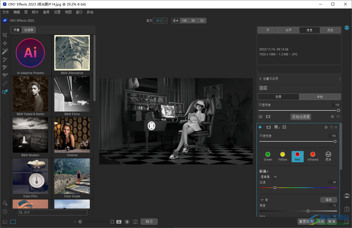The image size is (352, 228).
Task: Click the 取消 button
Action: click(331, 222)
